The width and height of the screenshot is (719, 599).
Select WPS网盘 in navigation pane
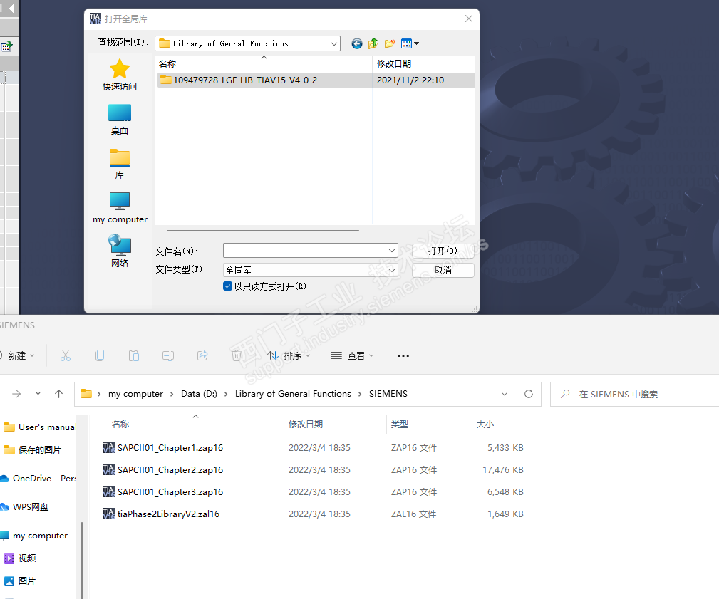[x=25, y=507]
